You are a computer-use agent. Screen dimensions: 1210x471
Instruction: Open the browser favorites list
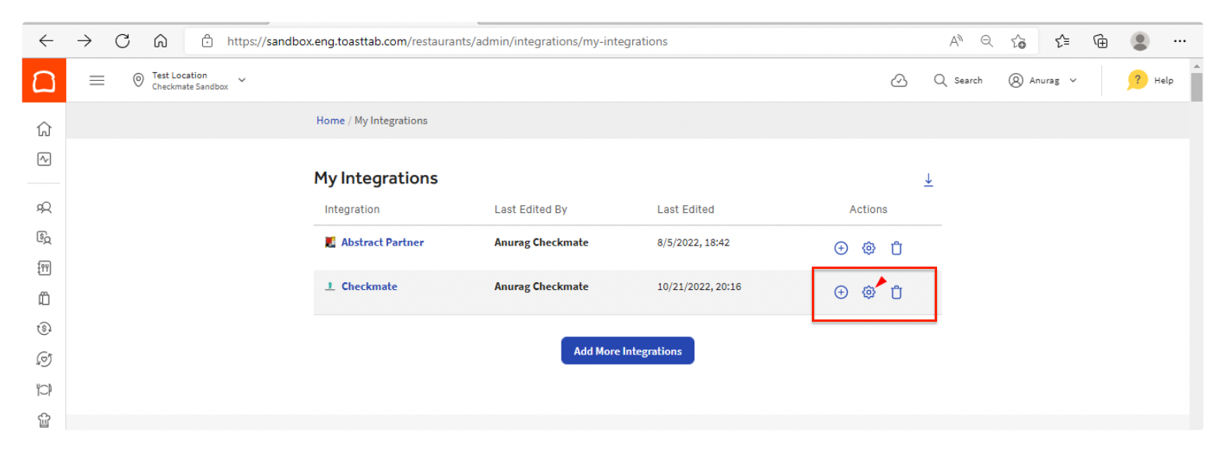[1062, 41]
